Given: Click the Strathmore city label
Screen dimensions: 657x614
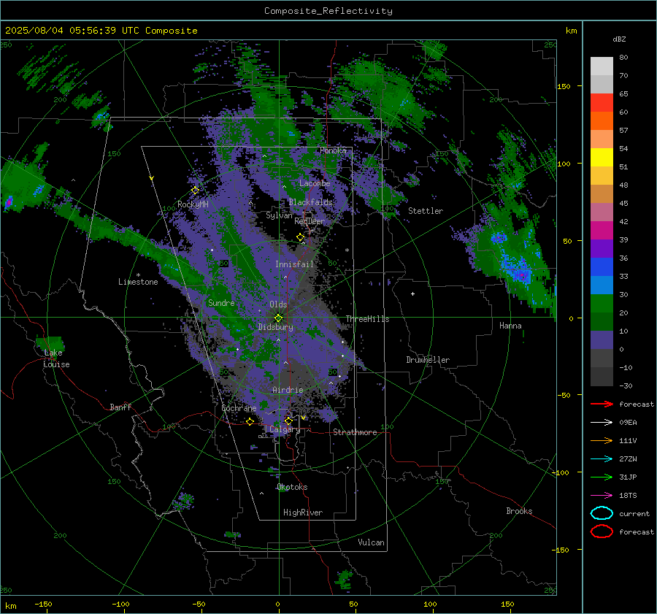Looking at the screenshot, I should [355, 432].
